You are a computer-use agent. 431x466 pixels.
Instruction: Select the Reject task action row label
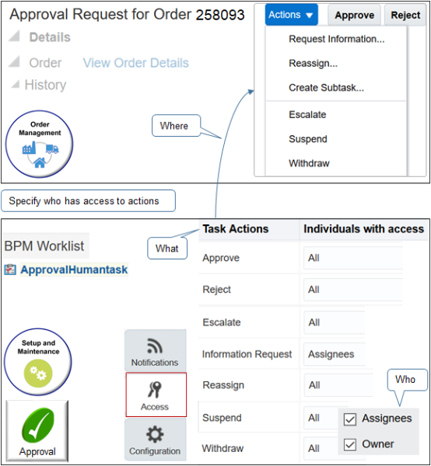(217, 290)
